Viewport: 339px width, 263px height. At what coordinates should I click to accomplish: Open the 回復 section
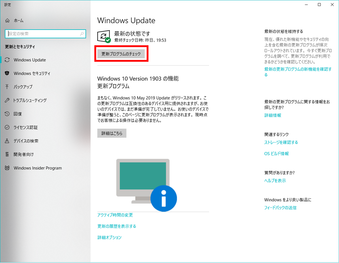click(x=18, y=114)
